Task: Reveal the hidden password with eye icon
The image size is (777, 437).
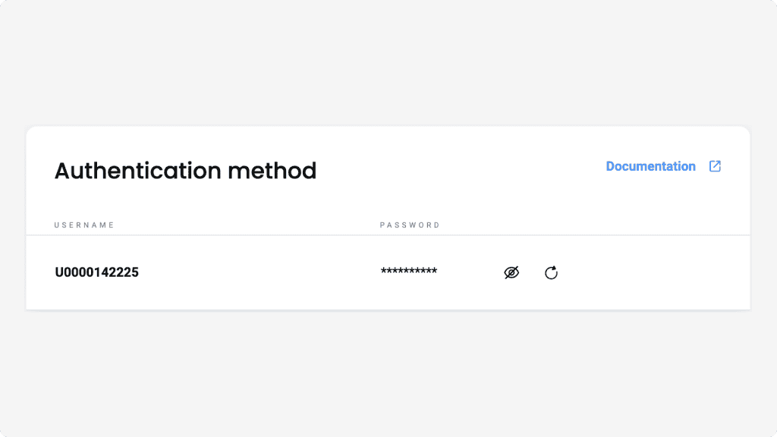Action: [x=512, y=272]
